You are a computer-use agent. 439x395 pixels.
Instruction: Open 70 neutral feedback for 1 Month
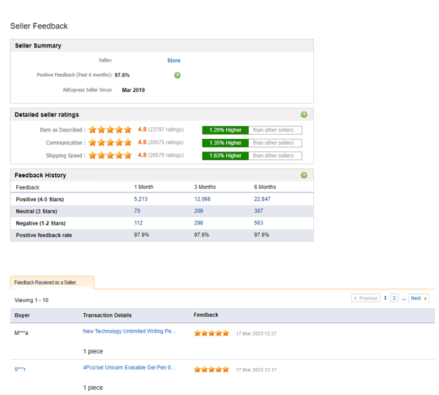137,211
